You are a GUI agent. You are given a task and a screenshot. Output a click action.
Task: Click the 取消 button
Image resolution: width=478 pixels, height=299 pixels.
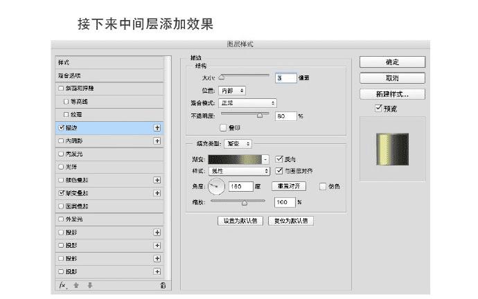[392, 78]
